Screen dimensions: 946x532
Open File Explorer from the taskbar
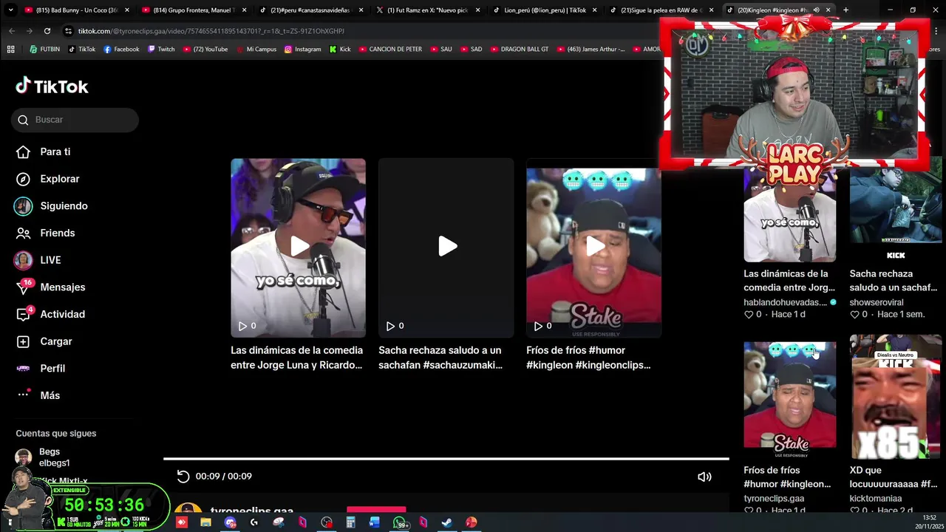coord(205,522)
